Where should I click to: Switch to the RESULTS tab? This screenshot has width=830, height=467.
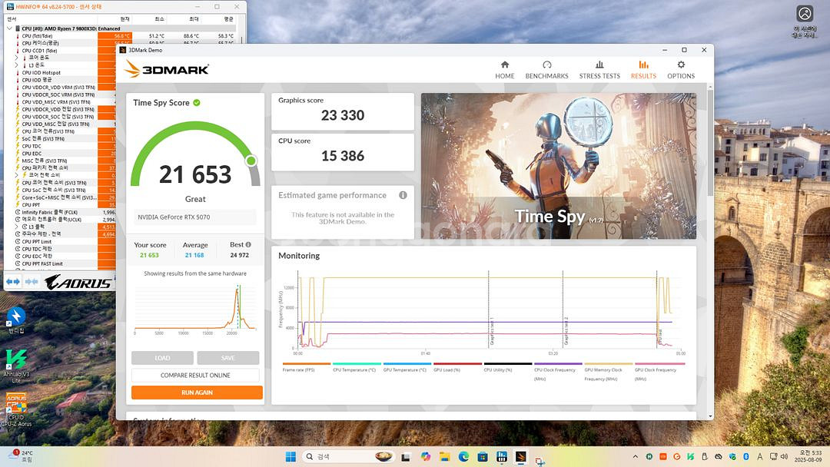click(643, 69)
